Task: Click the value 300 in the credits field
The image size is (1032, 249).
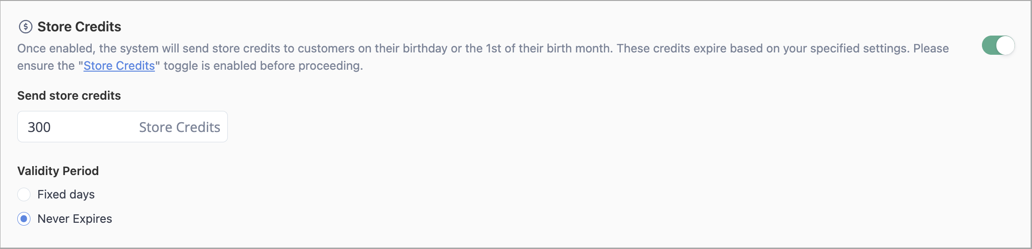Action: (39, 127)
